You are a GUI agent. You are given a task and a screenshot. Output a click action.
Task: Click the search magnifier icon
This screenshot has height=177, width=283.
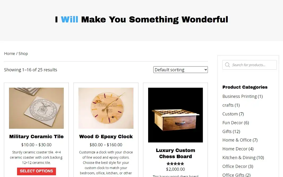pyautogui.click(x=228, y=65)
